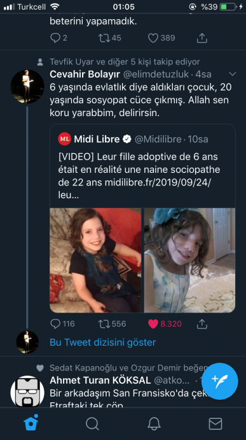Share the top tweet
The height and width of the screenshot is (440, 246).
(x=202, y=38)
